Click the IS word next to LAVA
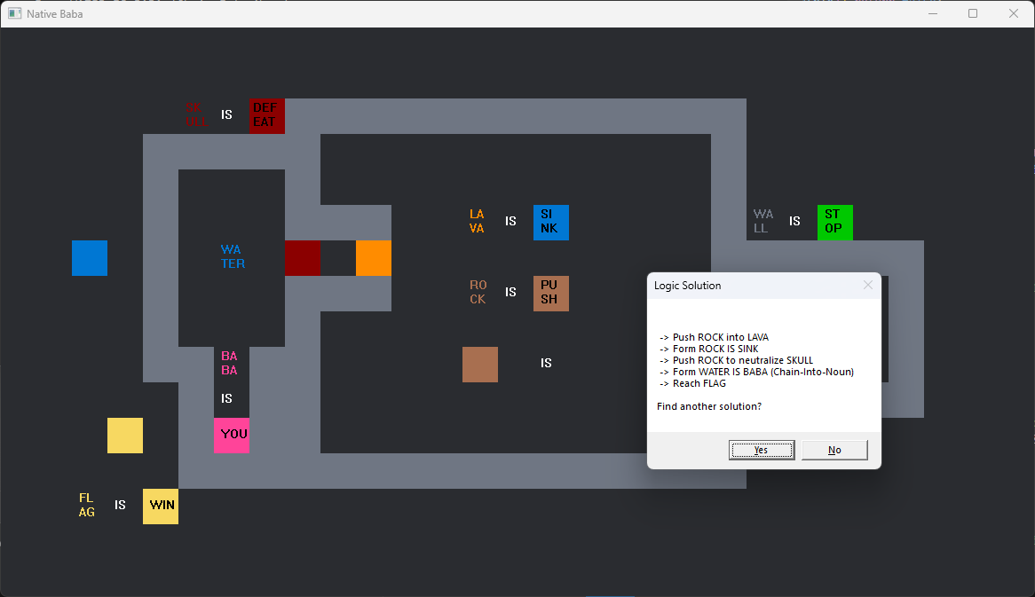1035x597 pixels. point(510,221)
